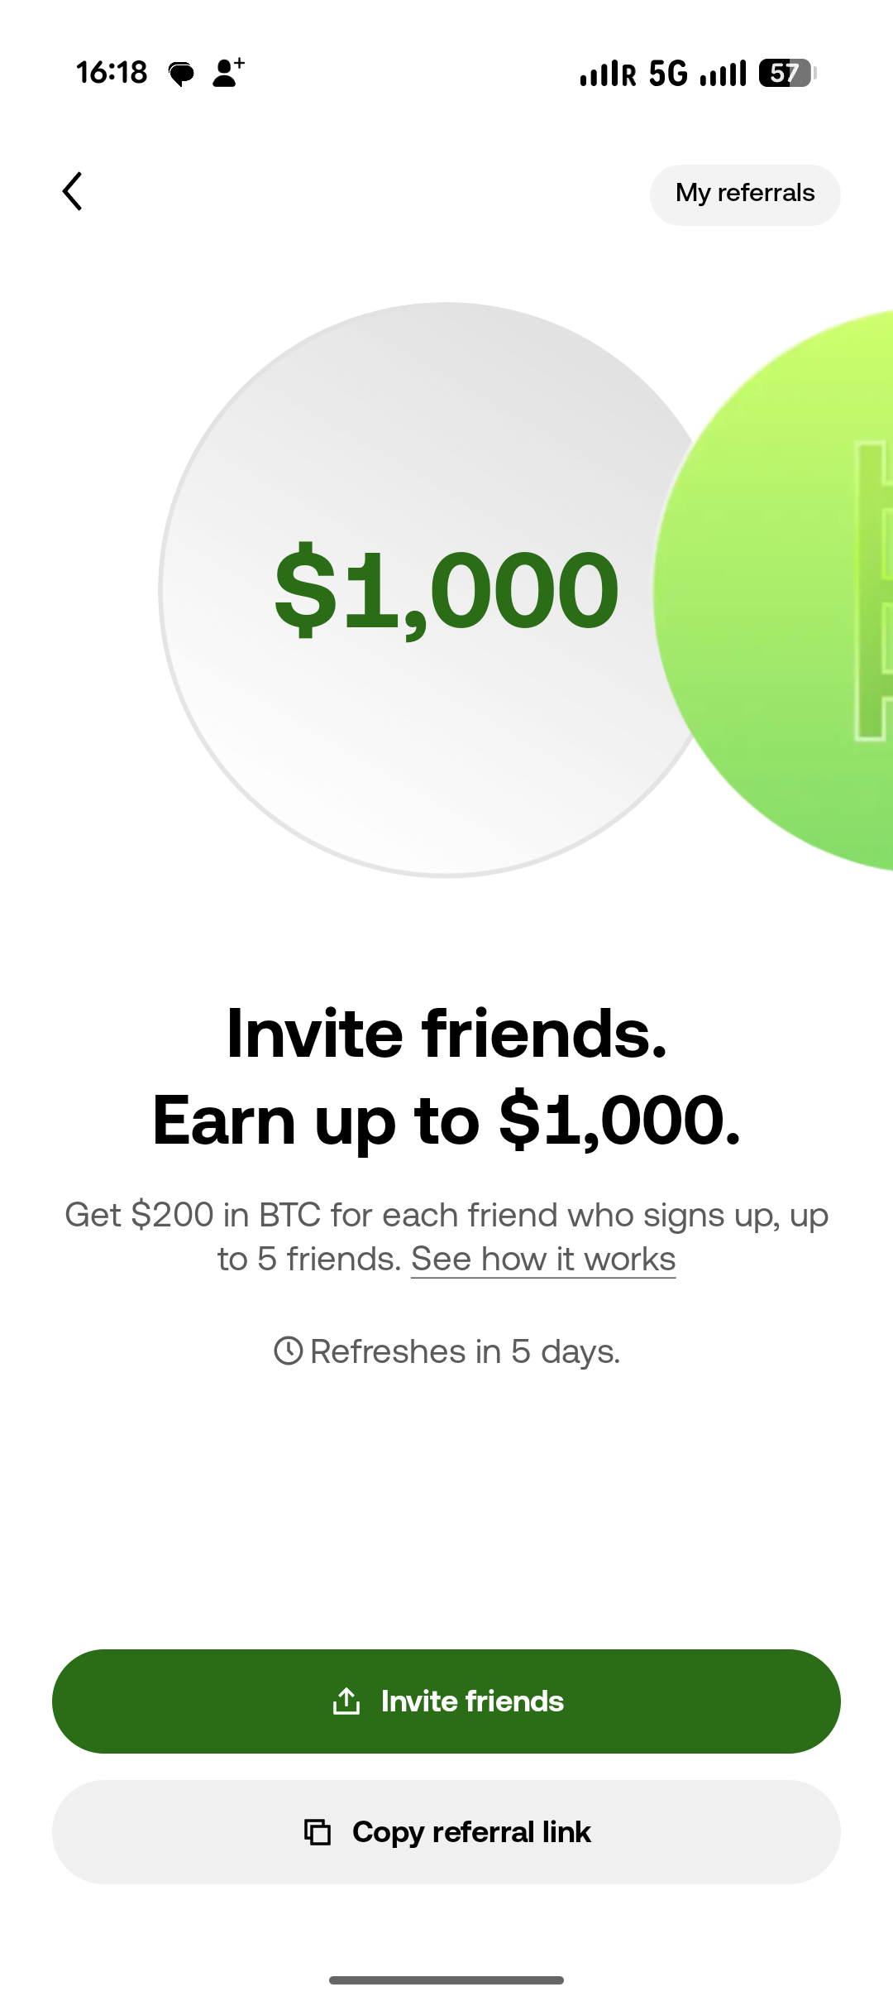Go back using the left chevron
This screenshot has width=893, height=2006.
[x=73, y=192]
